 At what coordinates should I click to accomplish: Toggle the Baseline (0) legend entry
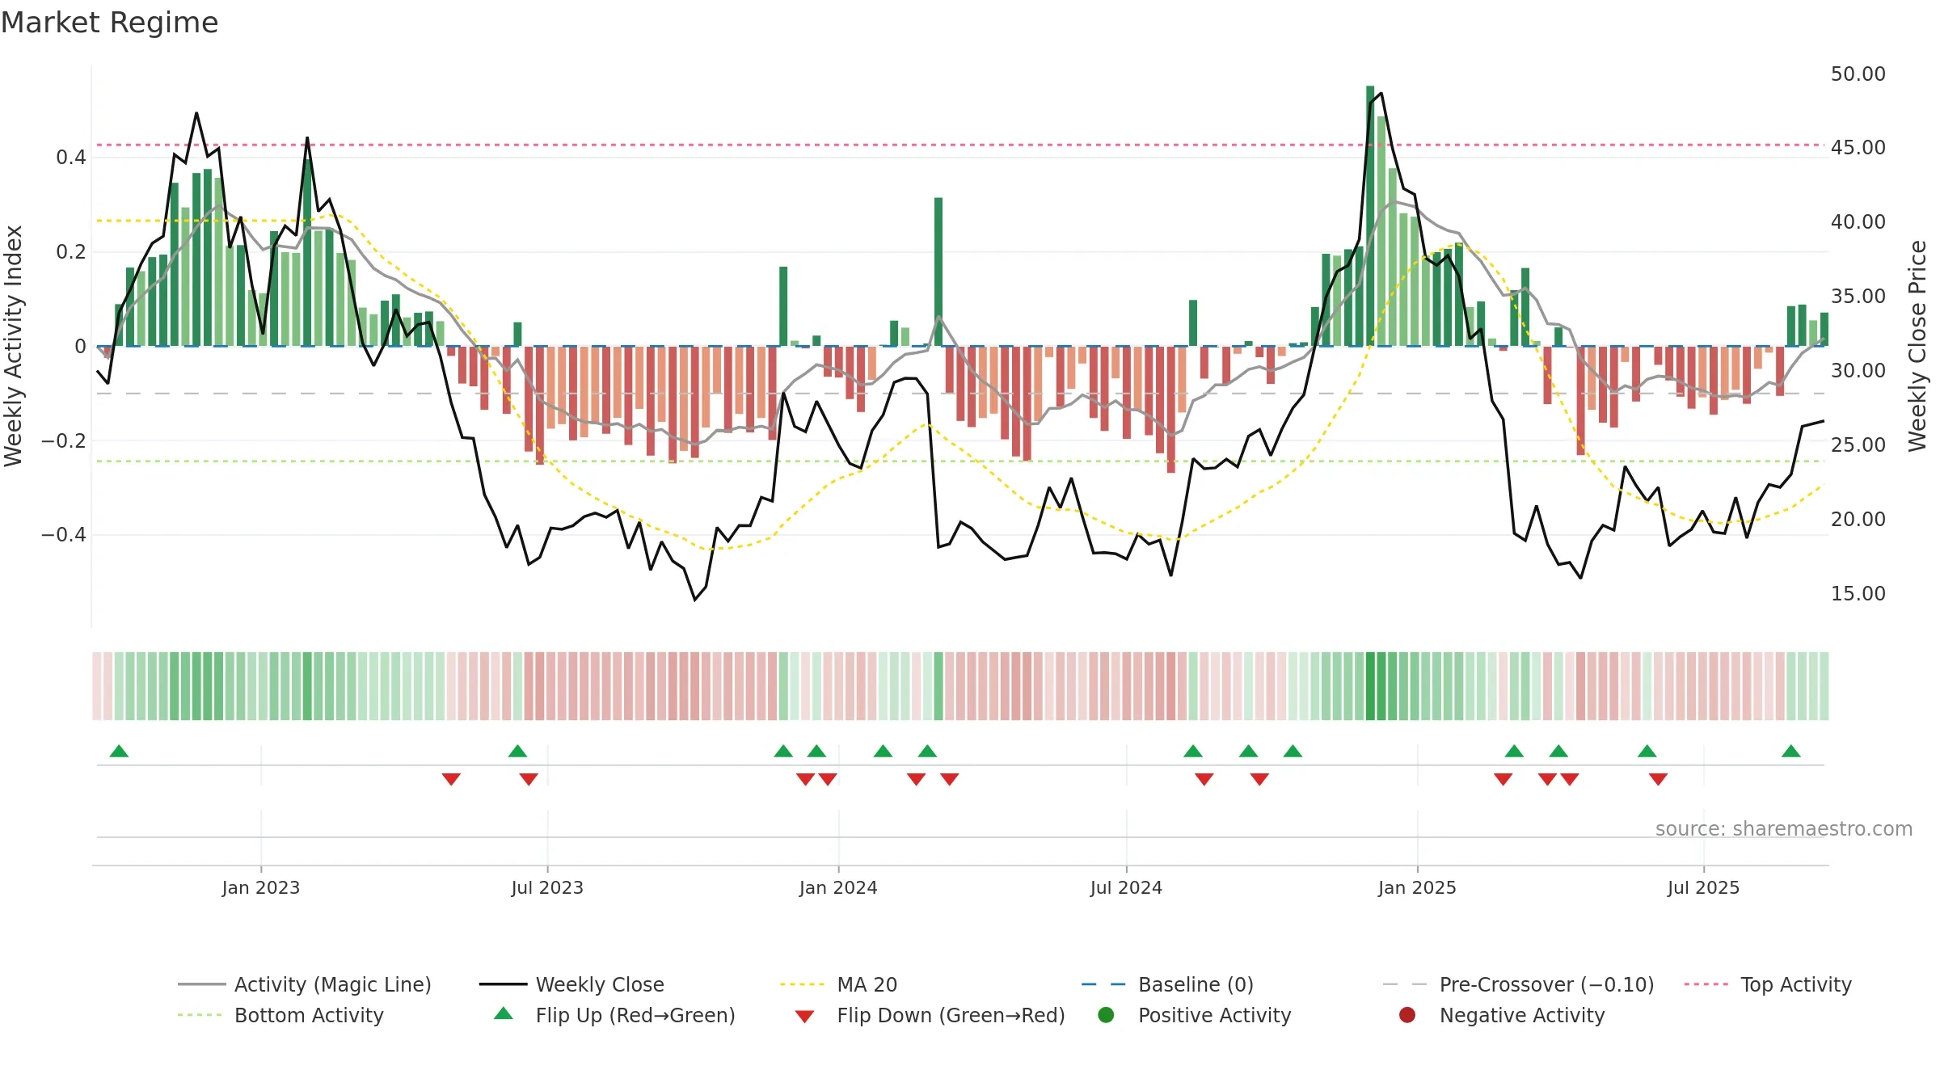pos(1167,984)
